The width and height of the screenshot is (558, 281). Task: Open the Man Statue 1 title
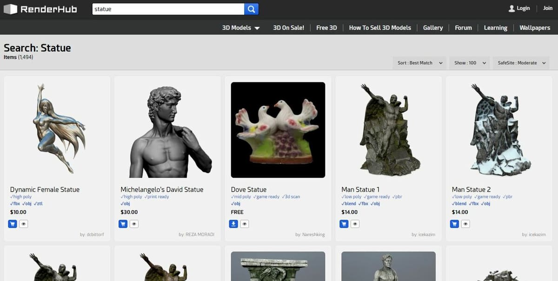pos(360,190)
